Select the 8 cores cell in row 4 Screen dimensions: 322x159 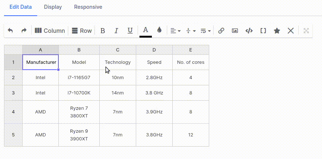pos(191,112)
